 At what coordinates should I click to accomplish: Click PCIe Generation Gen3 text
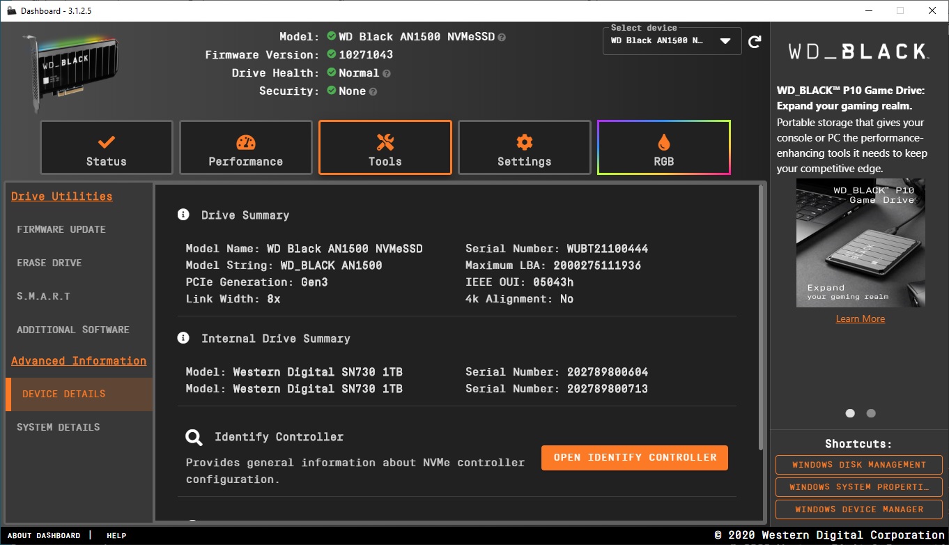point(256,282)
